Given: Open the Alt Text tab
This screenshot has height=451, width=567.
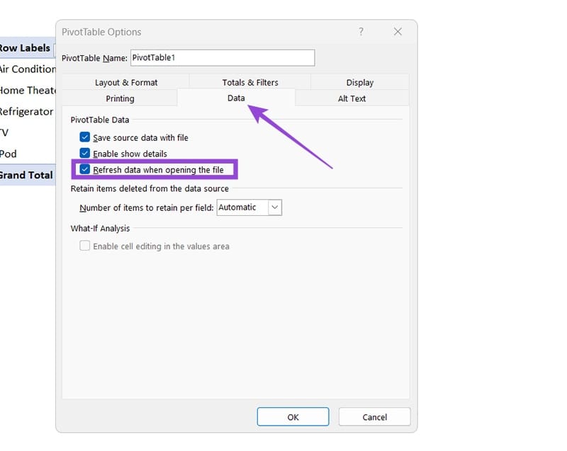Looking at the screenshot, I should tap(352, 99).
